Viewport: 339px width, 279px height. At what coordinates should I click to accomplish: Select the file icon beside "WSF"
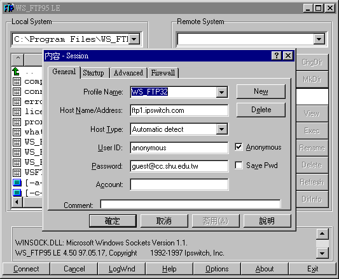pyautogui.click(x=17, y=172)
